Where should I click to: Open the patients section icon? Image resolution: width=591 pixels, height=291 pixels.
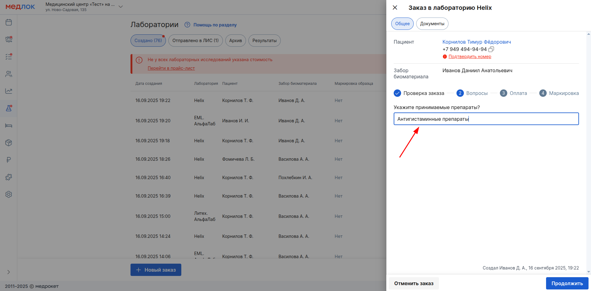point(9,74)
